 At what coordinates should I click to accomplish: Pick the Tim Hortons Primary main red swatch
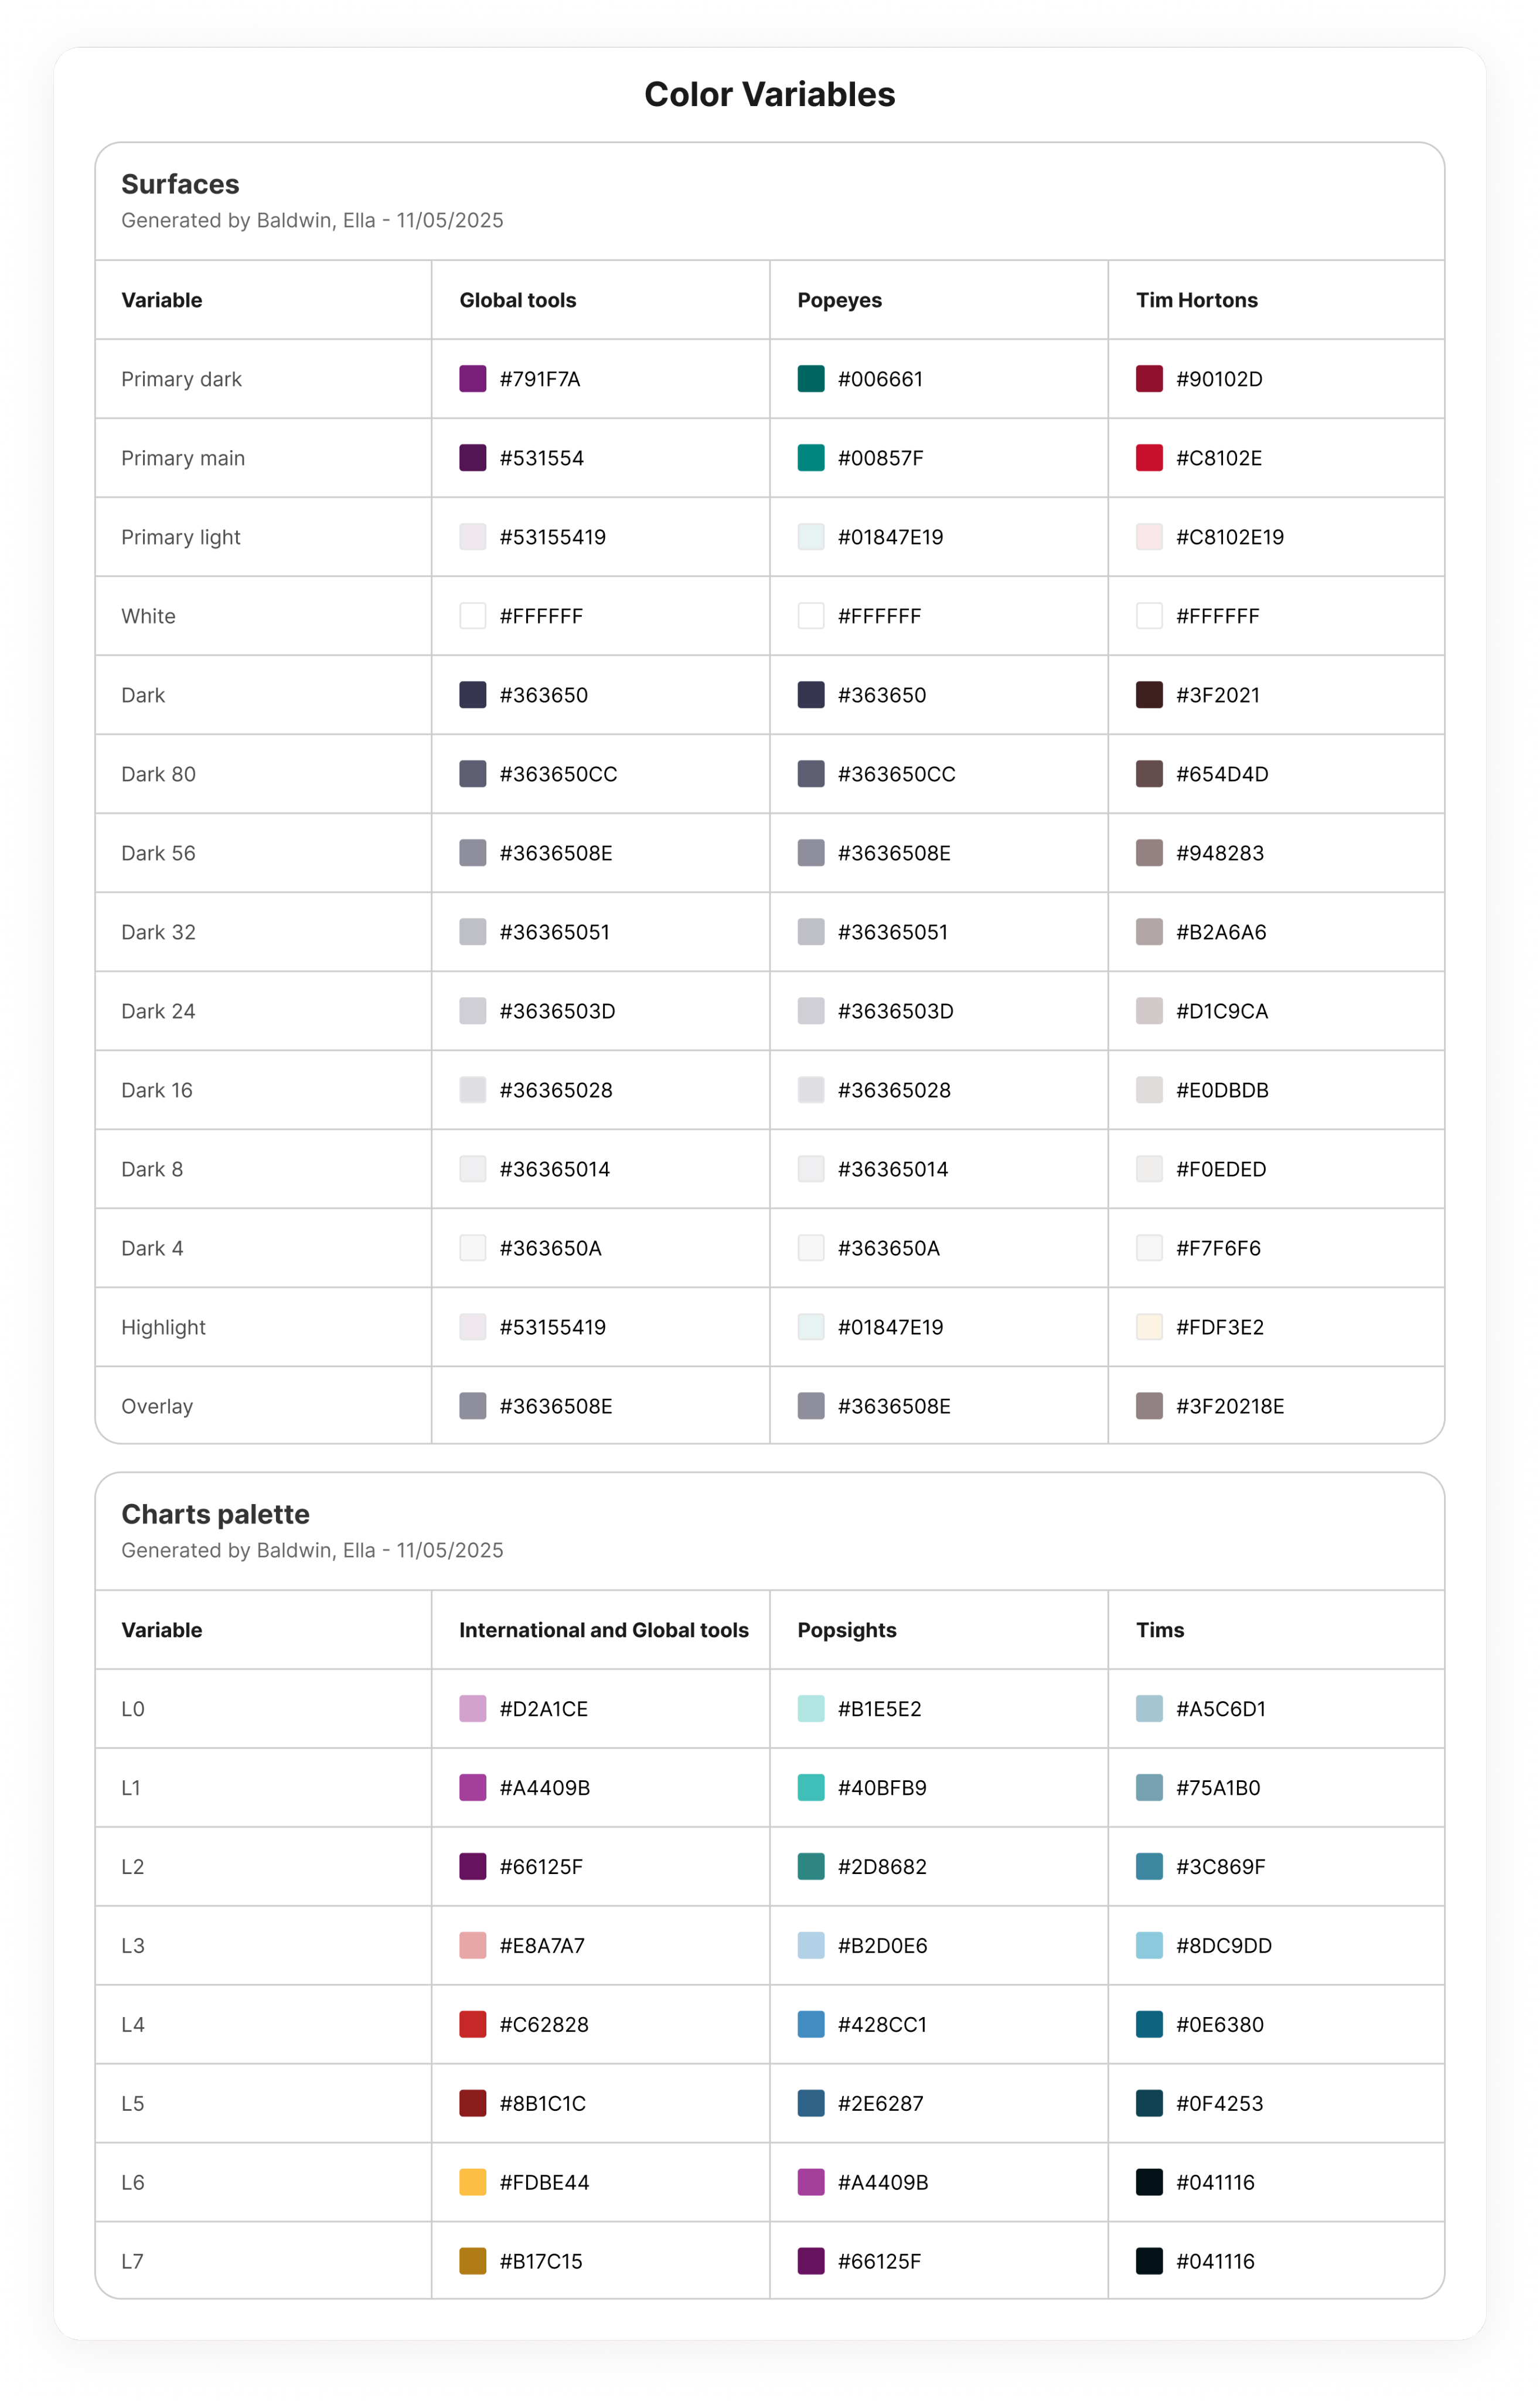[1149, 458]
